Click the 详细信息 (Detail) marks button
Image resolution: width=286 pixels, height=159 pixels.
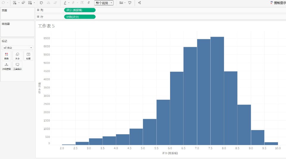pyautogui.click(x=6, y=66)
